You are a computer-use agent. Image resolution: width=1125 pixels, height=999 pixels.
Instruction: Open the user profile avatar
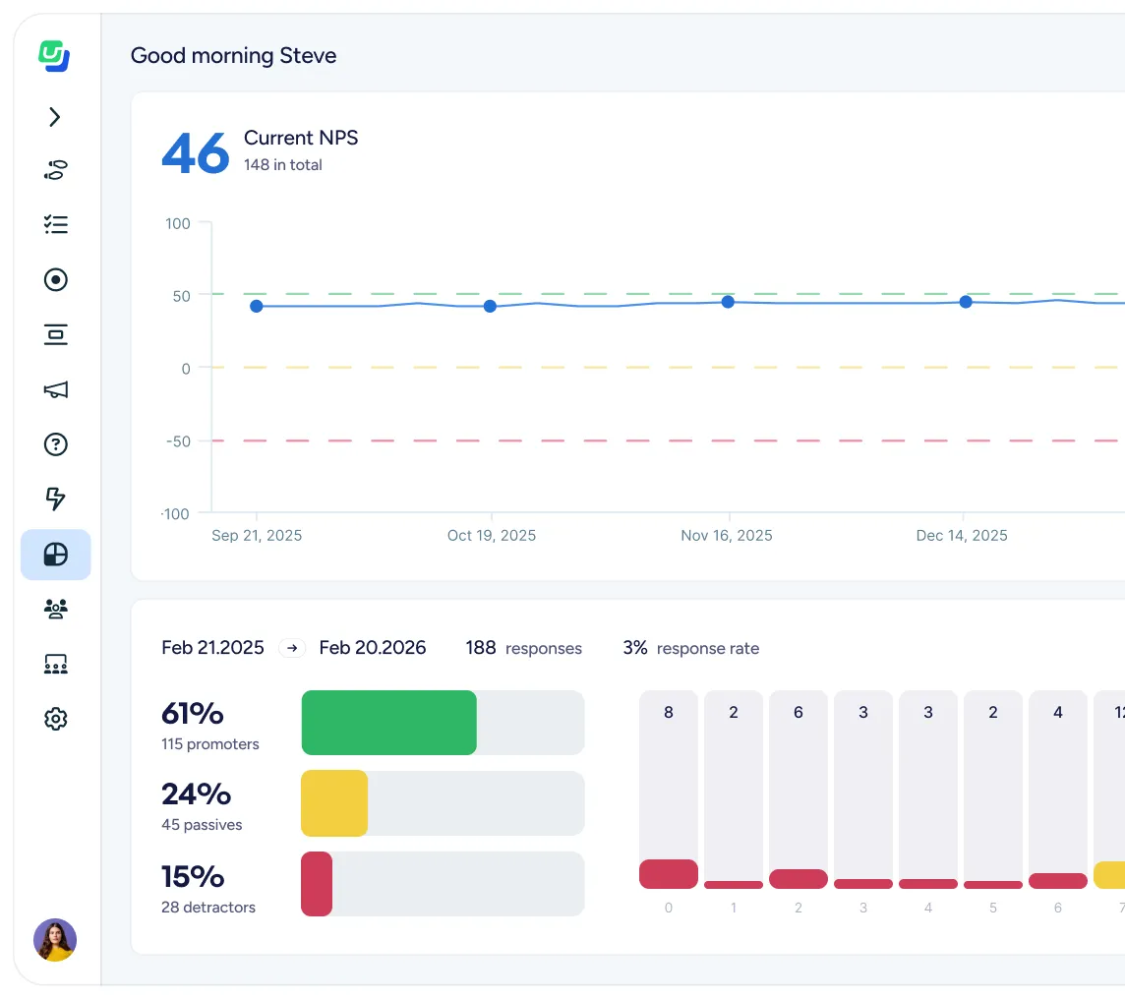pyautogui.click(x=54, y=939)
